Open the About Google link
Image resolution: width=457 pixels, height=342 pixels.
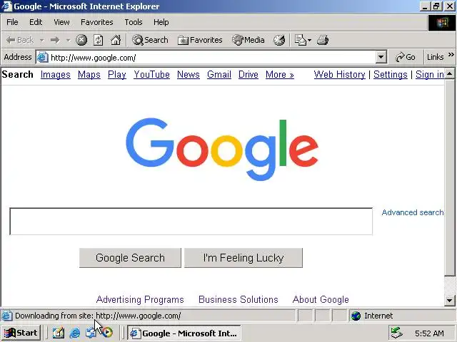coord(321,299)
